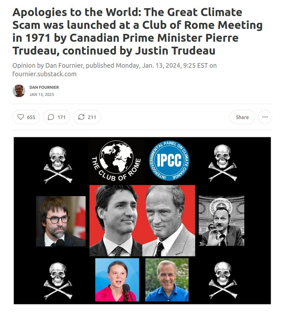Restack the post using the circular arrows icon
The image size is (285, 313).
[87, 117]
